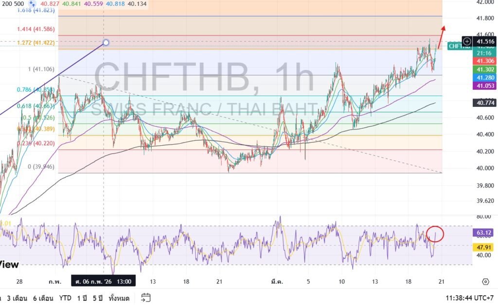Click the 63.12 RSI value label
The height and width of the screenshot is (305, 498).
(485, 233)
